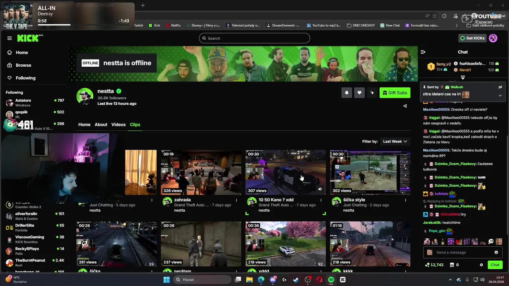This screenshot has height=286, width=509.
Task: Open options for 10 50 Kano clip
Action: point(321,200)
